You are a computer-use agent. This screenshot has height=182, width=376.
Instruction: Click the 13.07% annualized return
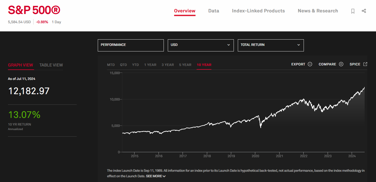(24, 115)
